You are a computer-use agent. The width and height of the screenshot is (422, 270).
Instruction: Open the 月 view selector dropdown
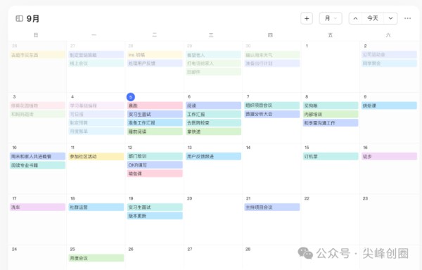click(x=331, y=18)
